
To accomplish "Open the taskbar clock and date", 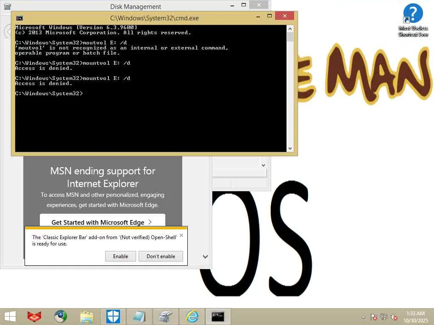I will pos(416,317).
